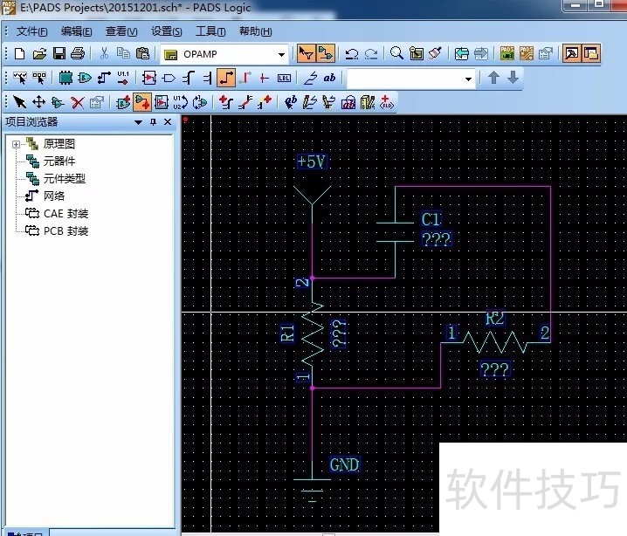627x536 pixels.
Task: Open the 文件 (File) menu
Action: tap(31, 31)
